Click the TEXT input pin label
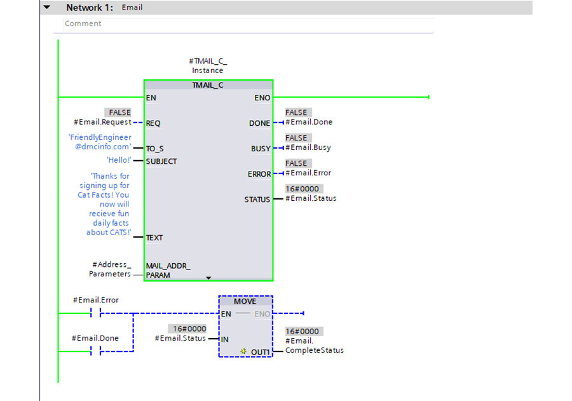572x401 pixels. click(154, 238)
